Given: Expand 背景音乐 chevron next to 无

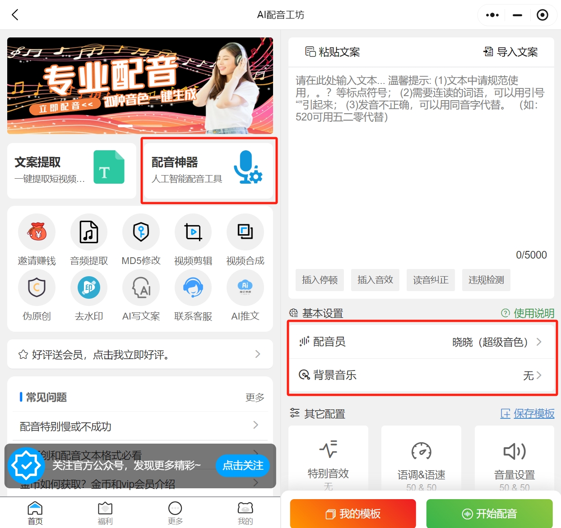Looking at the screenshot, I should click(539, 375).
